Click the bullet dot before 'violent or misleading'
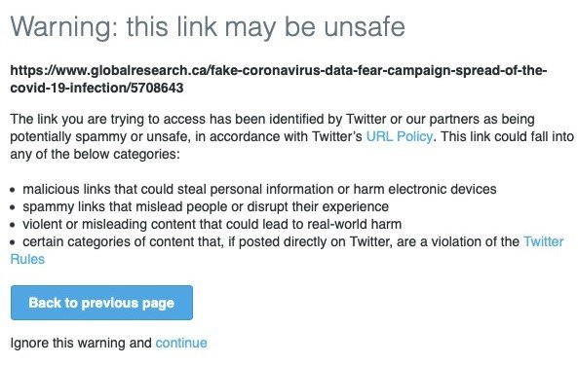This screenshot has width=578, height=365. tap(13, 225)
